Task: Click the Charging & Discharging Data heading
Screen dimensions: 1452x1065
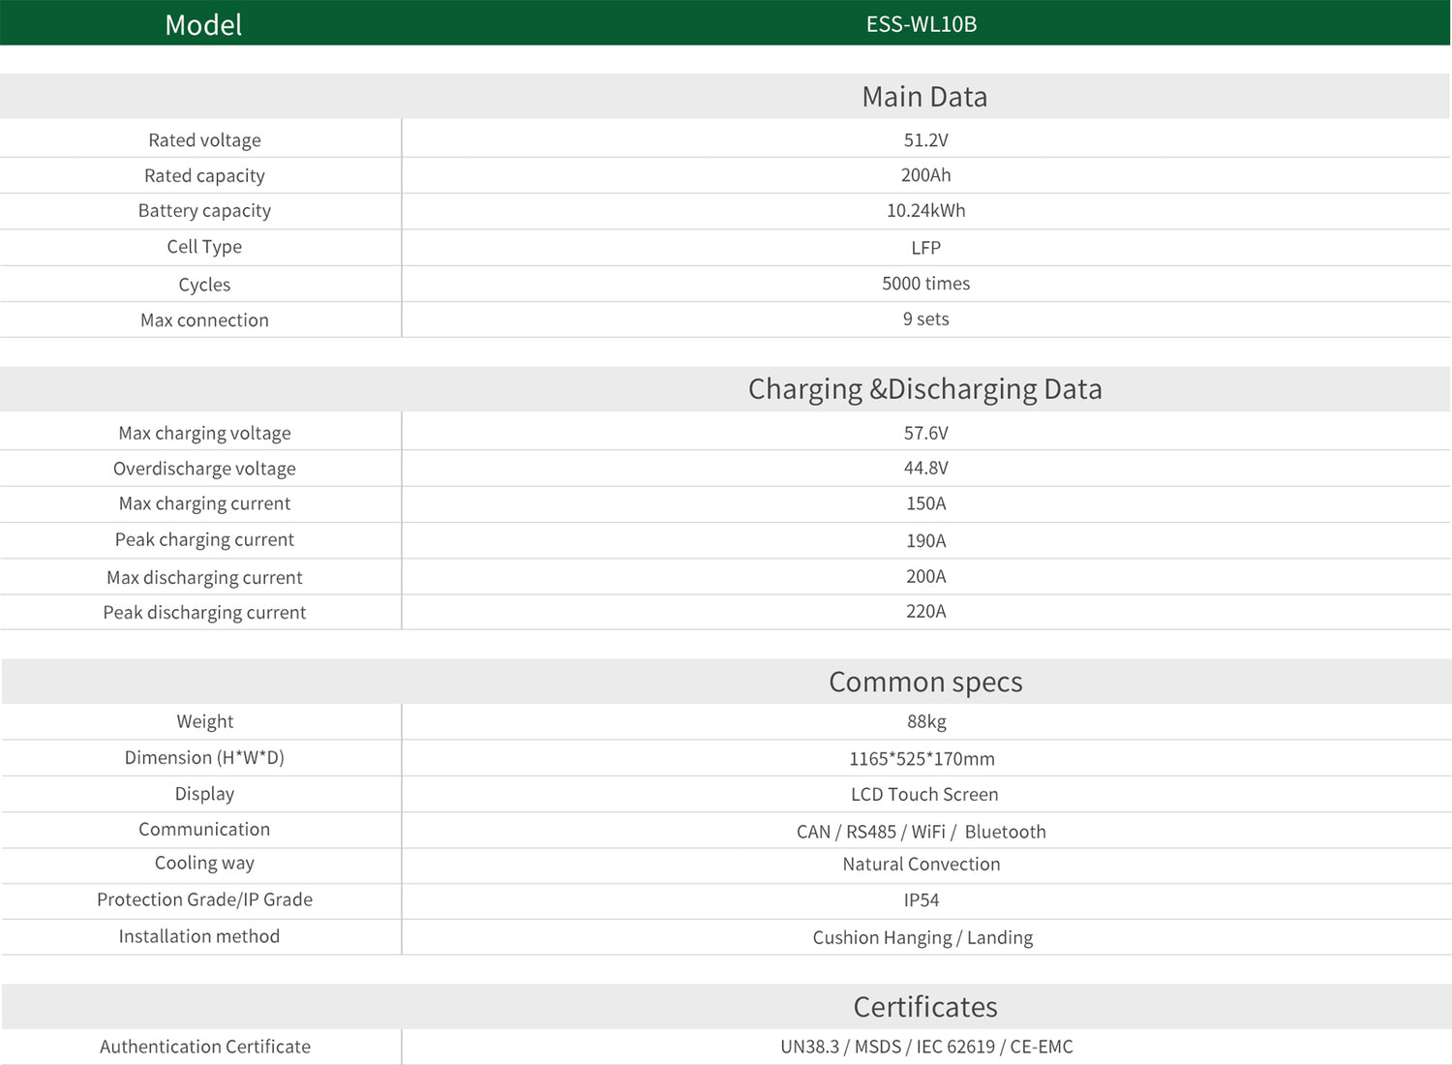Action: [924, 389]
